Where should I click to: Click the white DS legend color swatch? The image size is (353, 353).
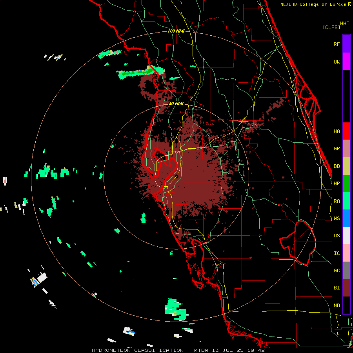tap(346, 235)
